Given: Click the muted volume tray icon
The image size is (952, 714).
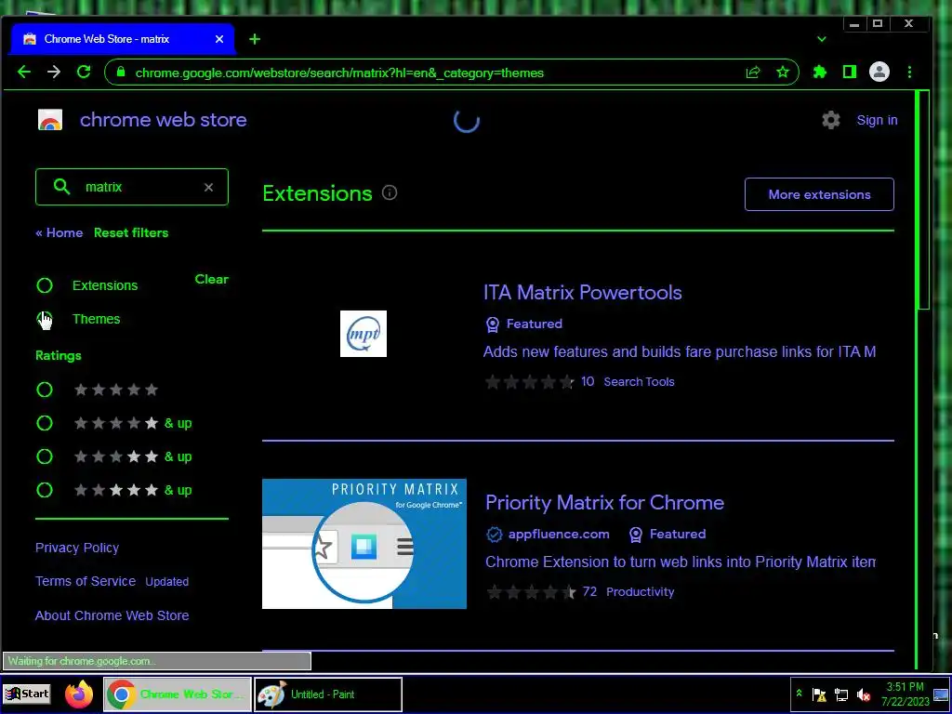Looking at the screenshot, I should point(863,694).
